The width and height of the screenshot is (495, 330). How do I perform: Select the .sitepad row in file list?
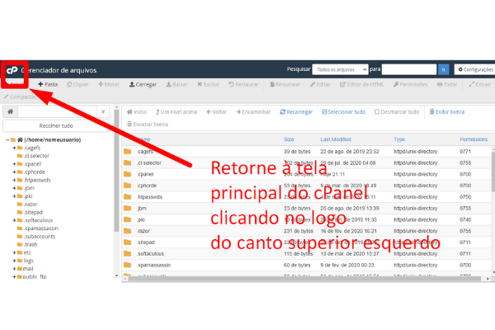pos(306,243)
